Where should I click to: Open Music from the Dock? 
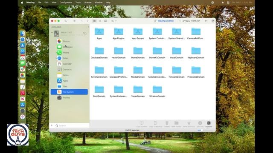(x=23, y=93)
